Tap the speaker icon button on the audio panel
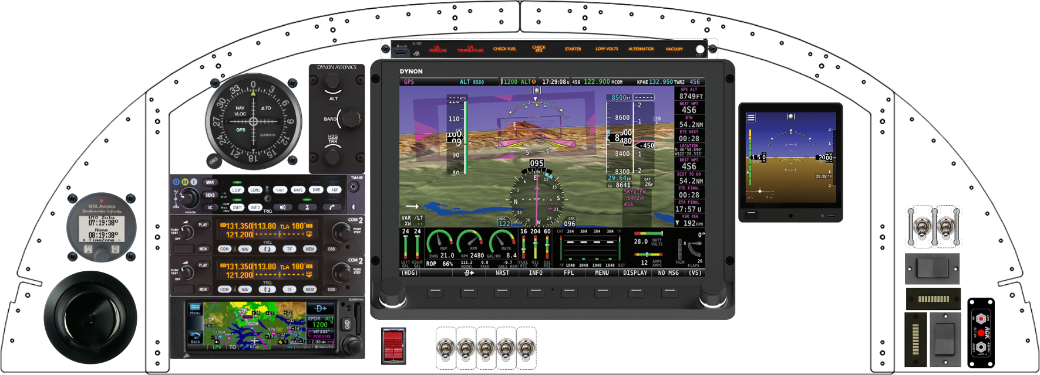The image size is (1040, 375). (x=283, y=207)
